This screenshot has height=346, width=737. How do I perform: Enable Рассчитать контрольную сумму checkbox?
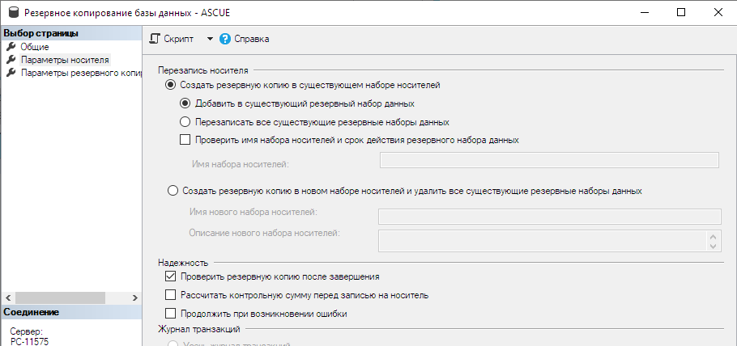click(x=171, y=295)
